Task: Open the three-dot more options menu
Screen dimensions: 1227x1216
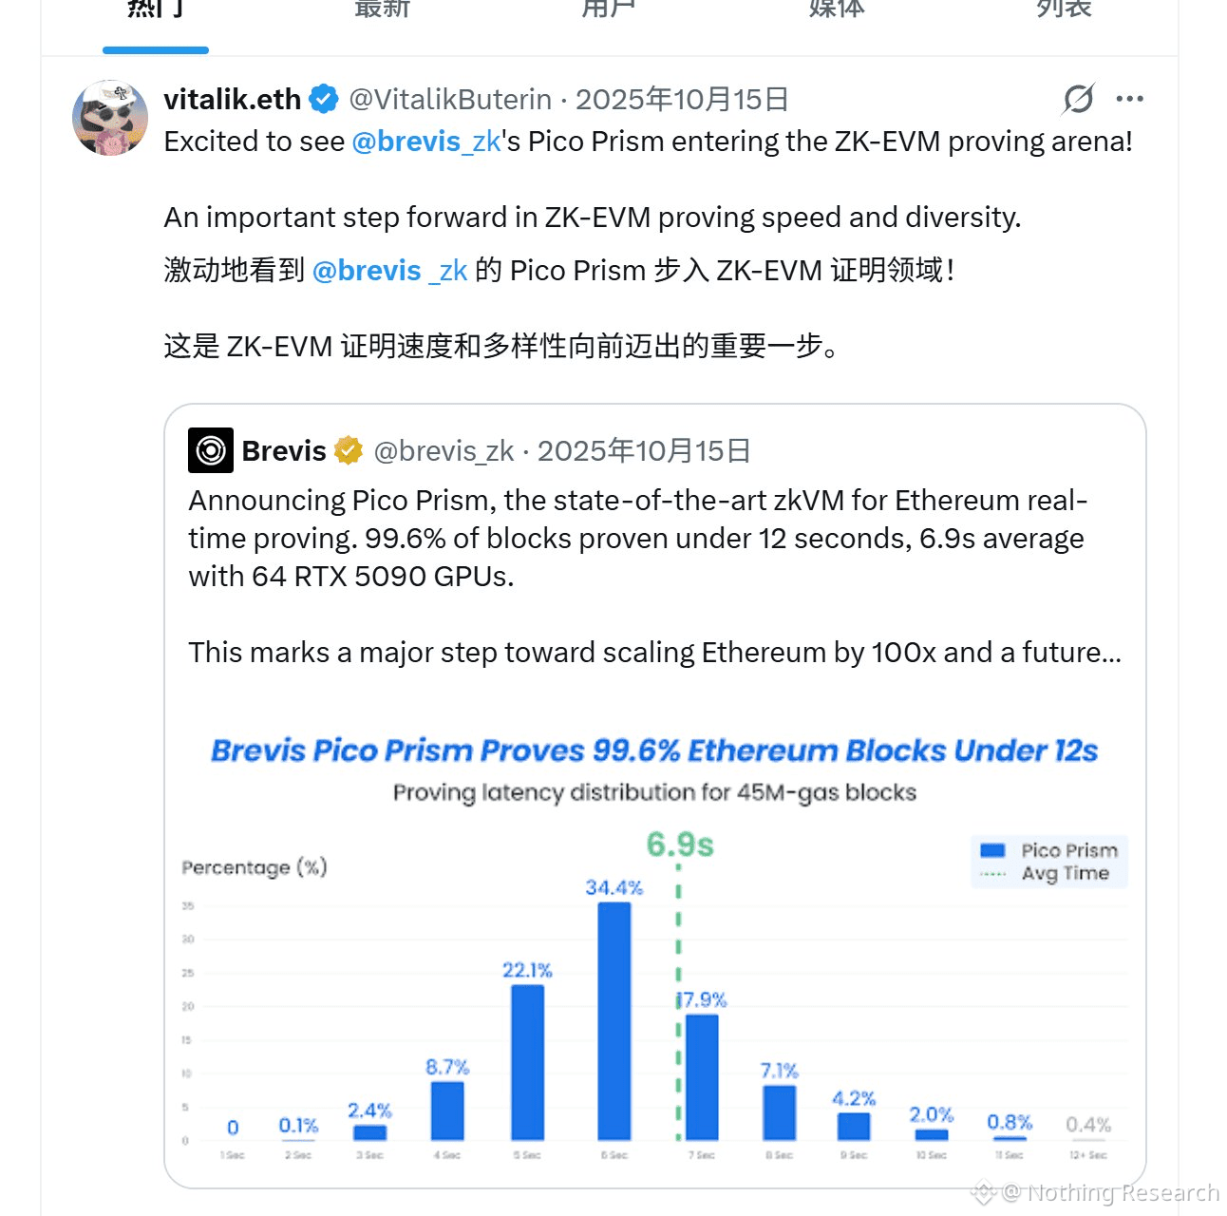Action: pyautogui.click(x=1129, y=99)
